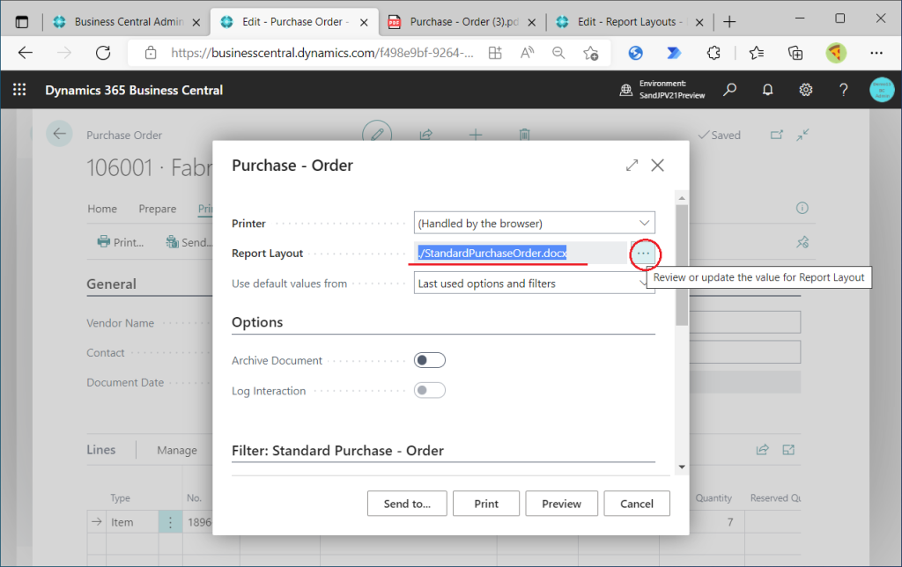Toggle the Log Interaction switch

[429, 390]
